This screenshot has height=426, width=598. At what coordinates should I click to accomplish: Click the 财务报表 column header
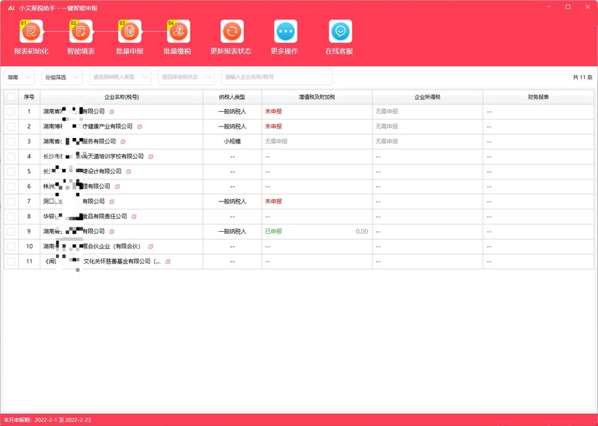[539, 97]
